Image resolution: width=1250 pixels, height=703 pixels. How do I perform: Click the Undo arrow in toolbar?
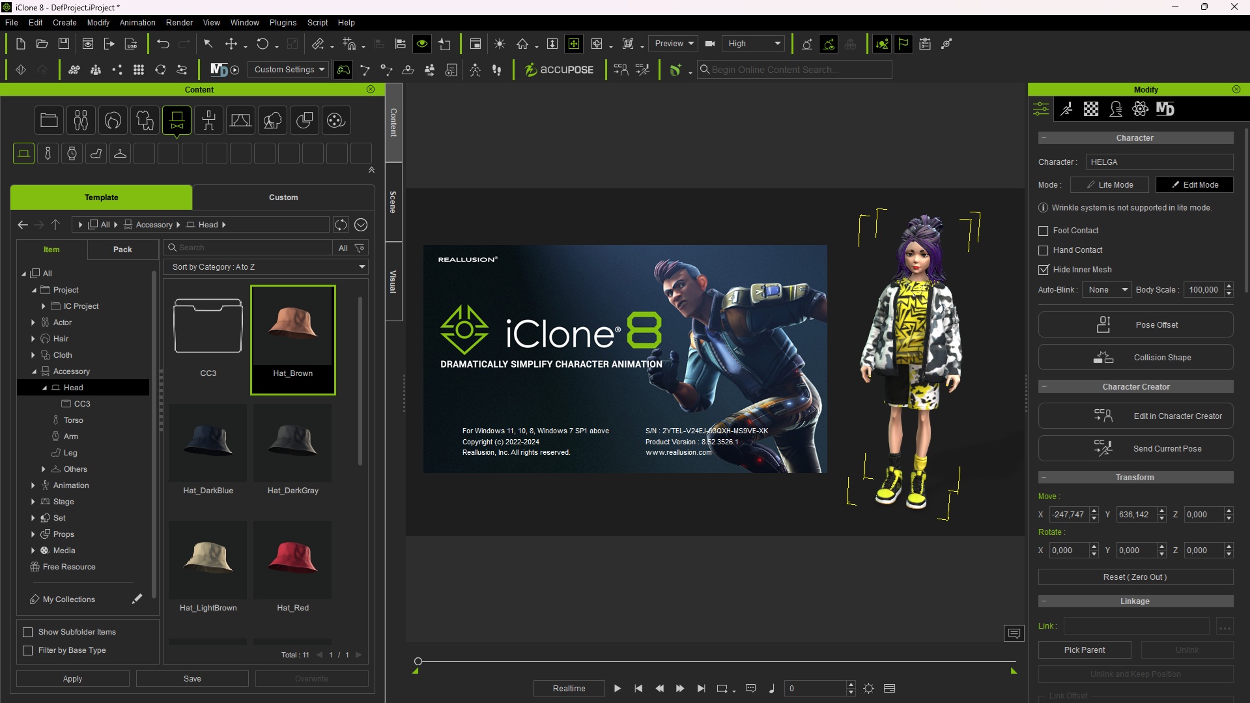[x=163, y=44]
